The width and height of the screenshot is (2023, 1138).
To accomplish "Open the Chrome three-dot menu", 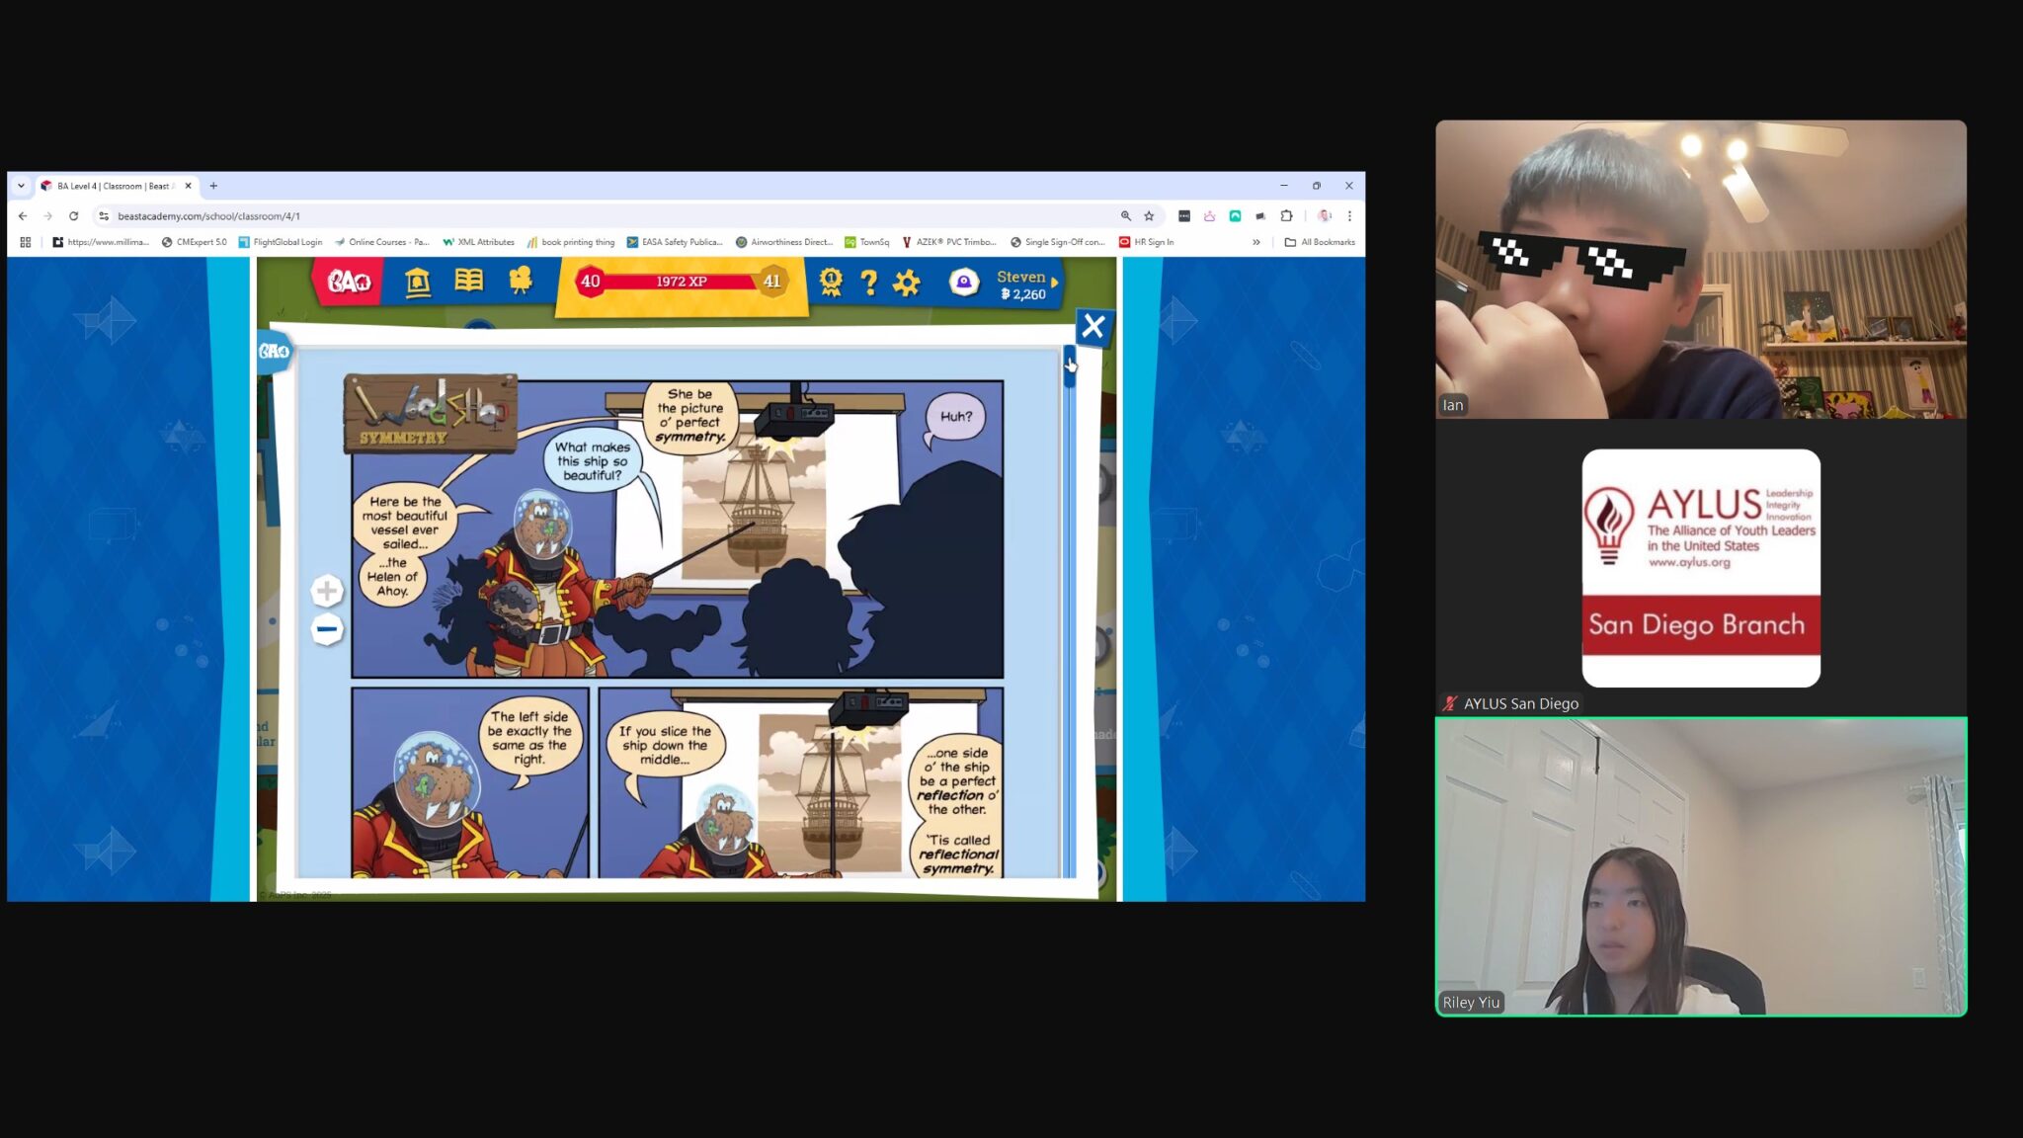I will click(x=1349, y=215).
